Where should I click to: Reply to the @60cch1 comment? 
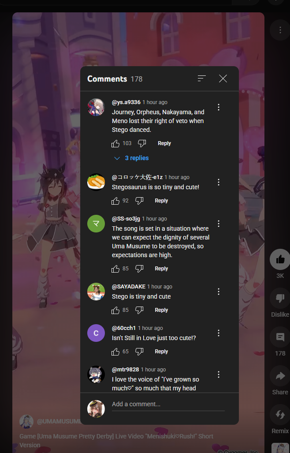[161, 352]
